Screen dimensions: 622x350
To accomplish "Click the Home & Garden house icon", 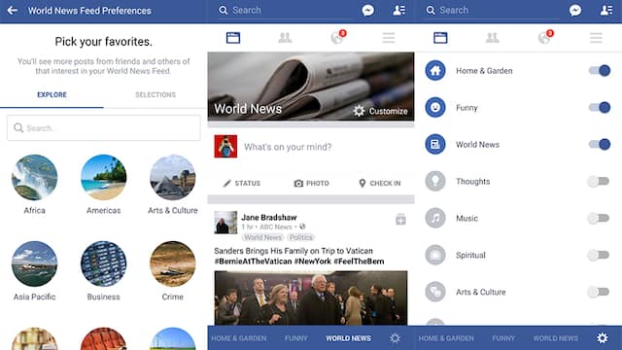I will point(435,71).
